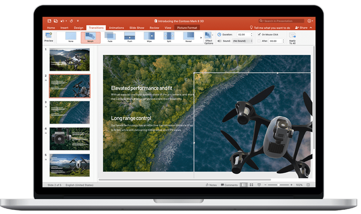Click the Undo arrow icon

[x=63, y=21]
